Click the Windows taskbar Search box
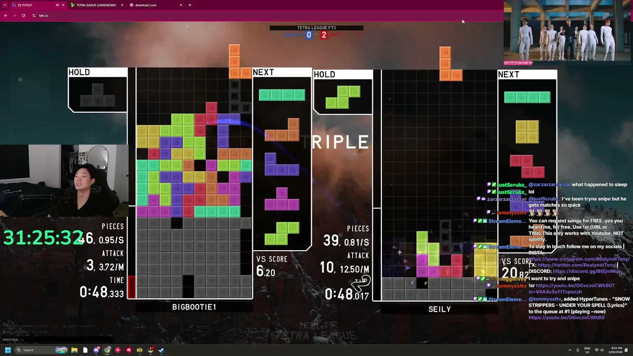Viewport: 633px width, 356px height. 41,350
